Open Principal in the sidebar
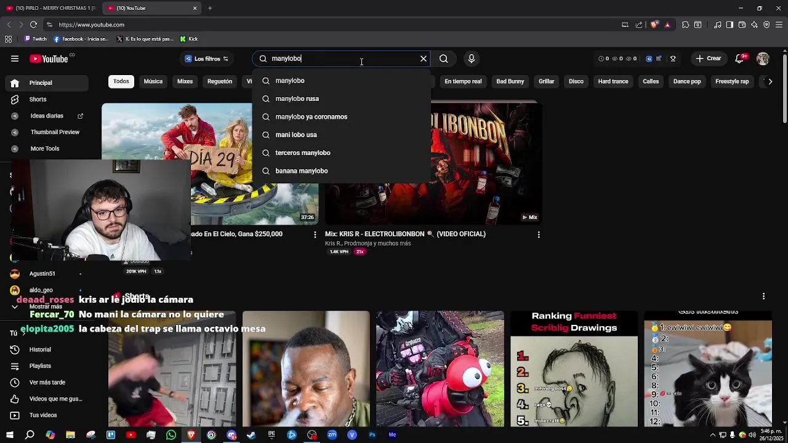 pos(47,82)
